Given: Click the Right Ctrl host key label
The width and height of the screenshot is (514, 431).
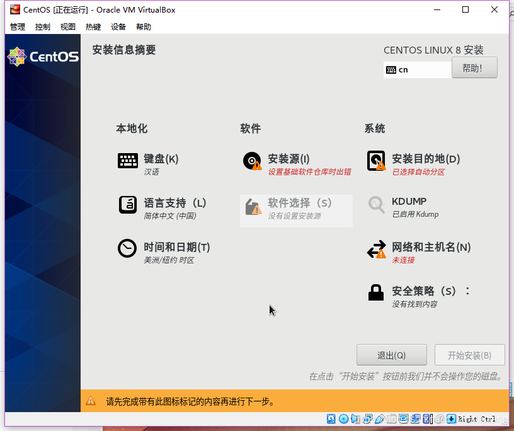Looking at the screenshot, I should tap(477, 419).
